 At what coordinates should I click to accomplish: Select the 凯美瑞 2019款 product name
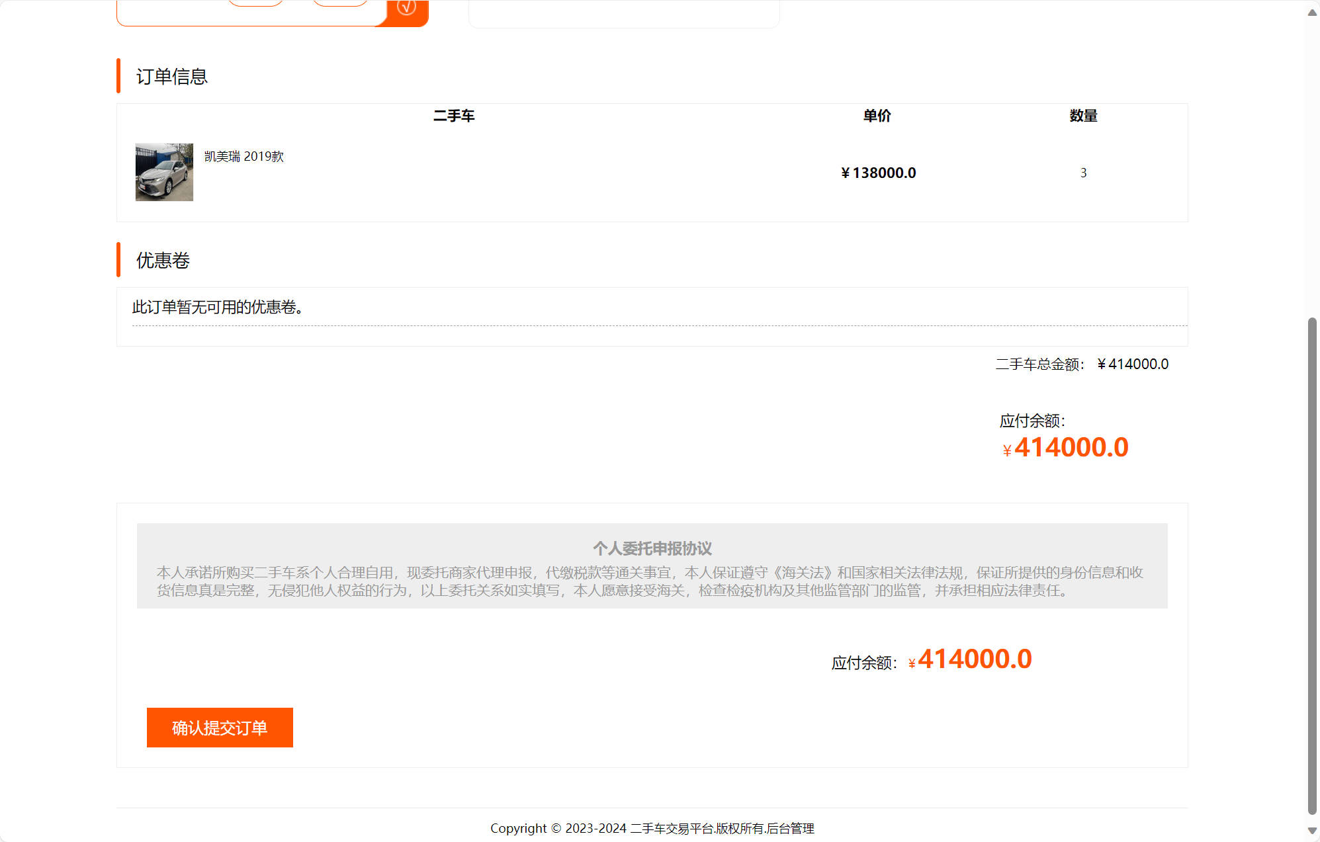tap(243, 157)
